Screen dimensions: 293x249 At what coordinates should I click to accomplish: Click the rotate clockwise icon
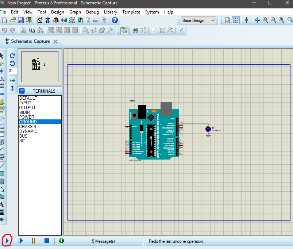tap(12, 56)
